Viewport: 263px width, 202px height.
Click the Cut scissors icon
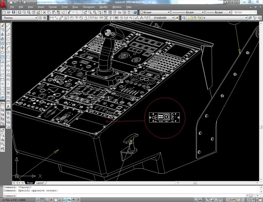(x=44, y=12)
